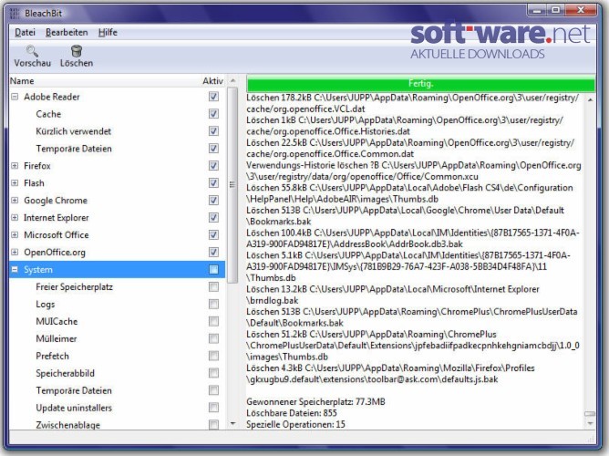Enable System Temporäre Dateien checkbox
This screenshot has height=456, width=609.
213,390
